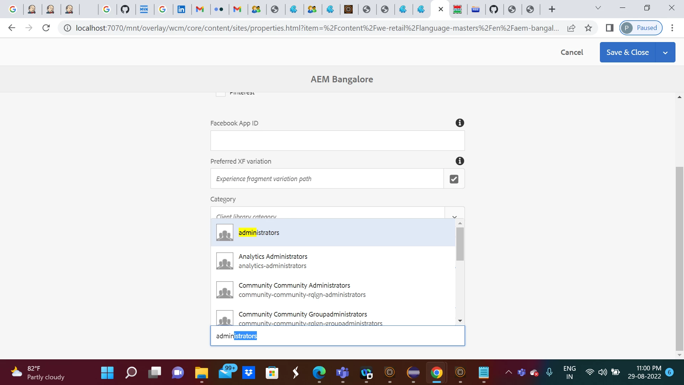Open the experience fragment path picker icon
Screen dimensions: 684x385
coord(454,179)
